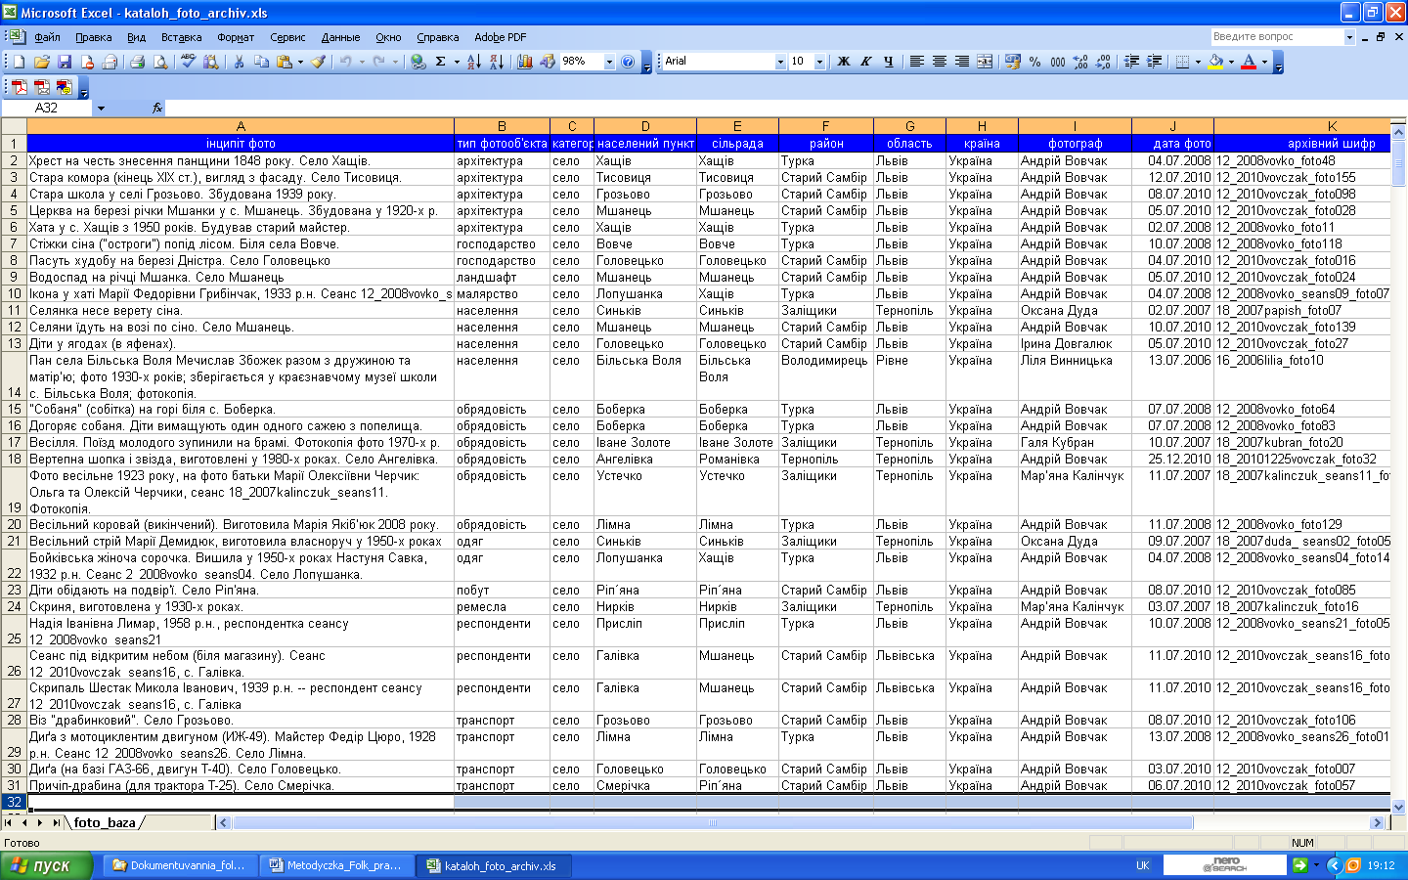Open the Правка menu

tap(93, 37)
